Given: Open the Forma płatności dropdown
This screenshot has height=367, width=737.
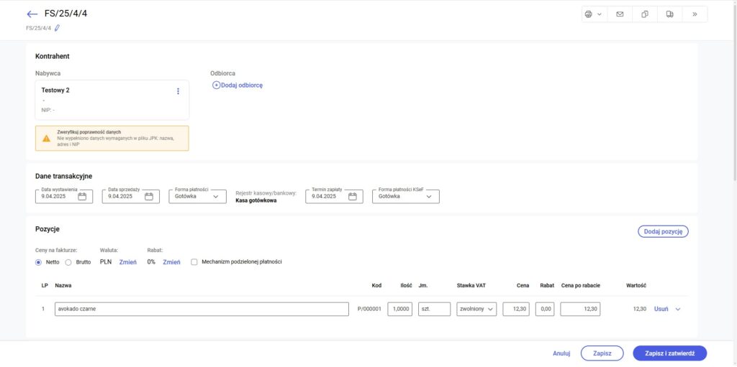Looking at the screenshot, I should (198, 196).
